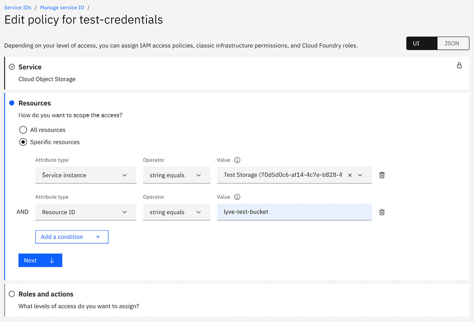Expand the Test Storage value dropdown
The height and width of the screenshot is (322, 474).
[360, 175]
